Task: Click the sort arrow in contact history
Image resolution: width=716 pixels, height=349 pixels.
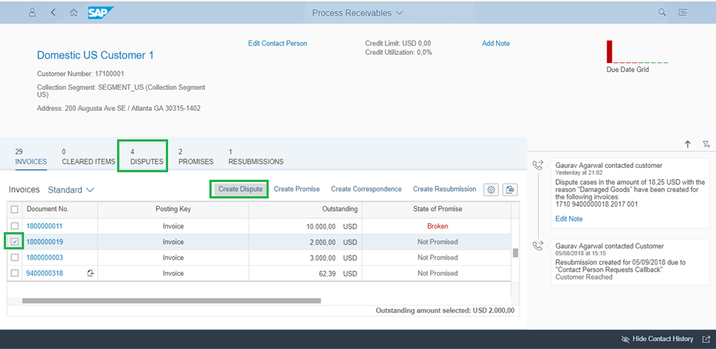Action: click(x=687, y=145)
